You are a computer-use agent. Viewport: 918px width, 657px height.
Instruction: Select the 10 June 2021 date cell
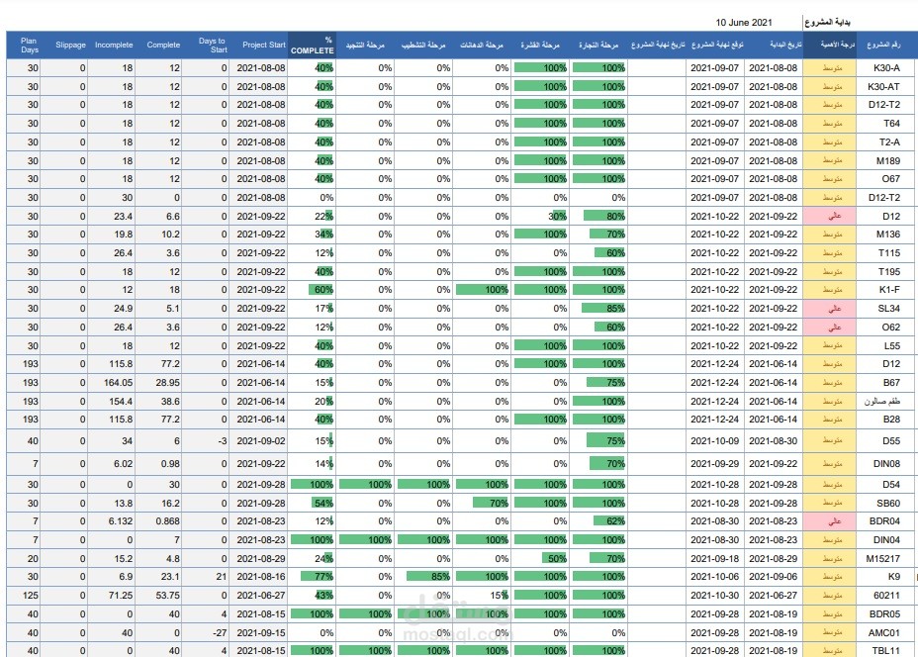tap(744, 22)
